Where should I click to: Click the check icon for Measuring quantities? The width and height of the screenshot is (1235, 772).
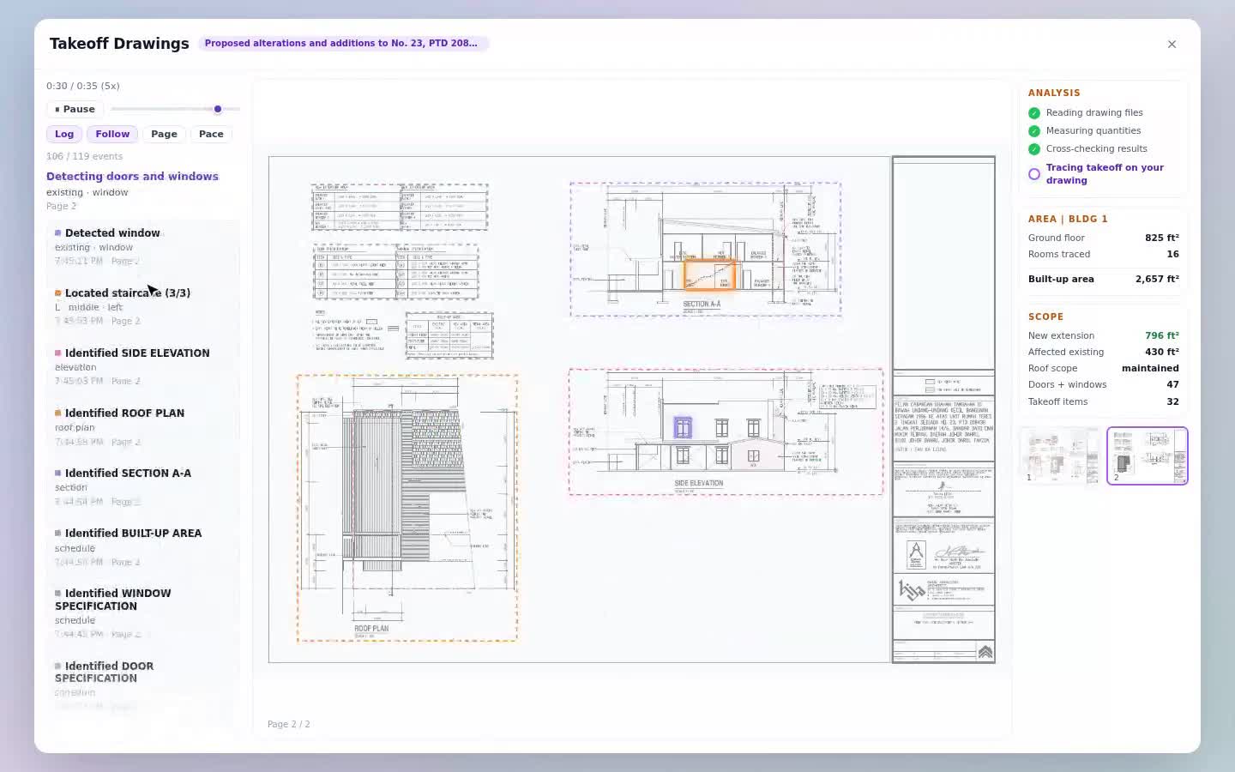click(x=1034, y=131)
